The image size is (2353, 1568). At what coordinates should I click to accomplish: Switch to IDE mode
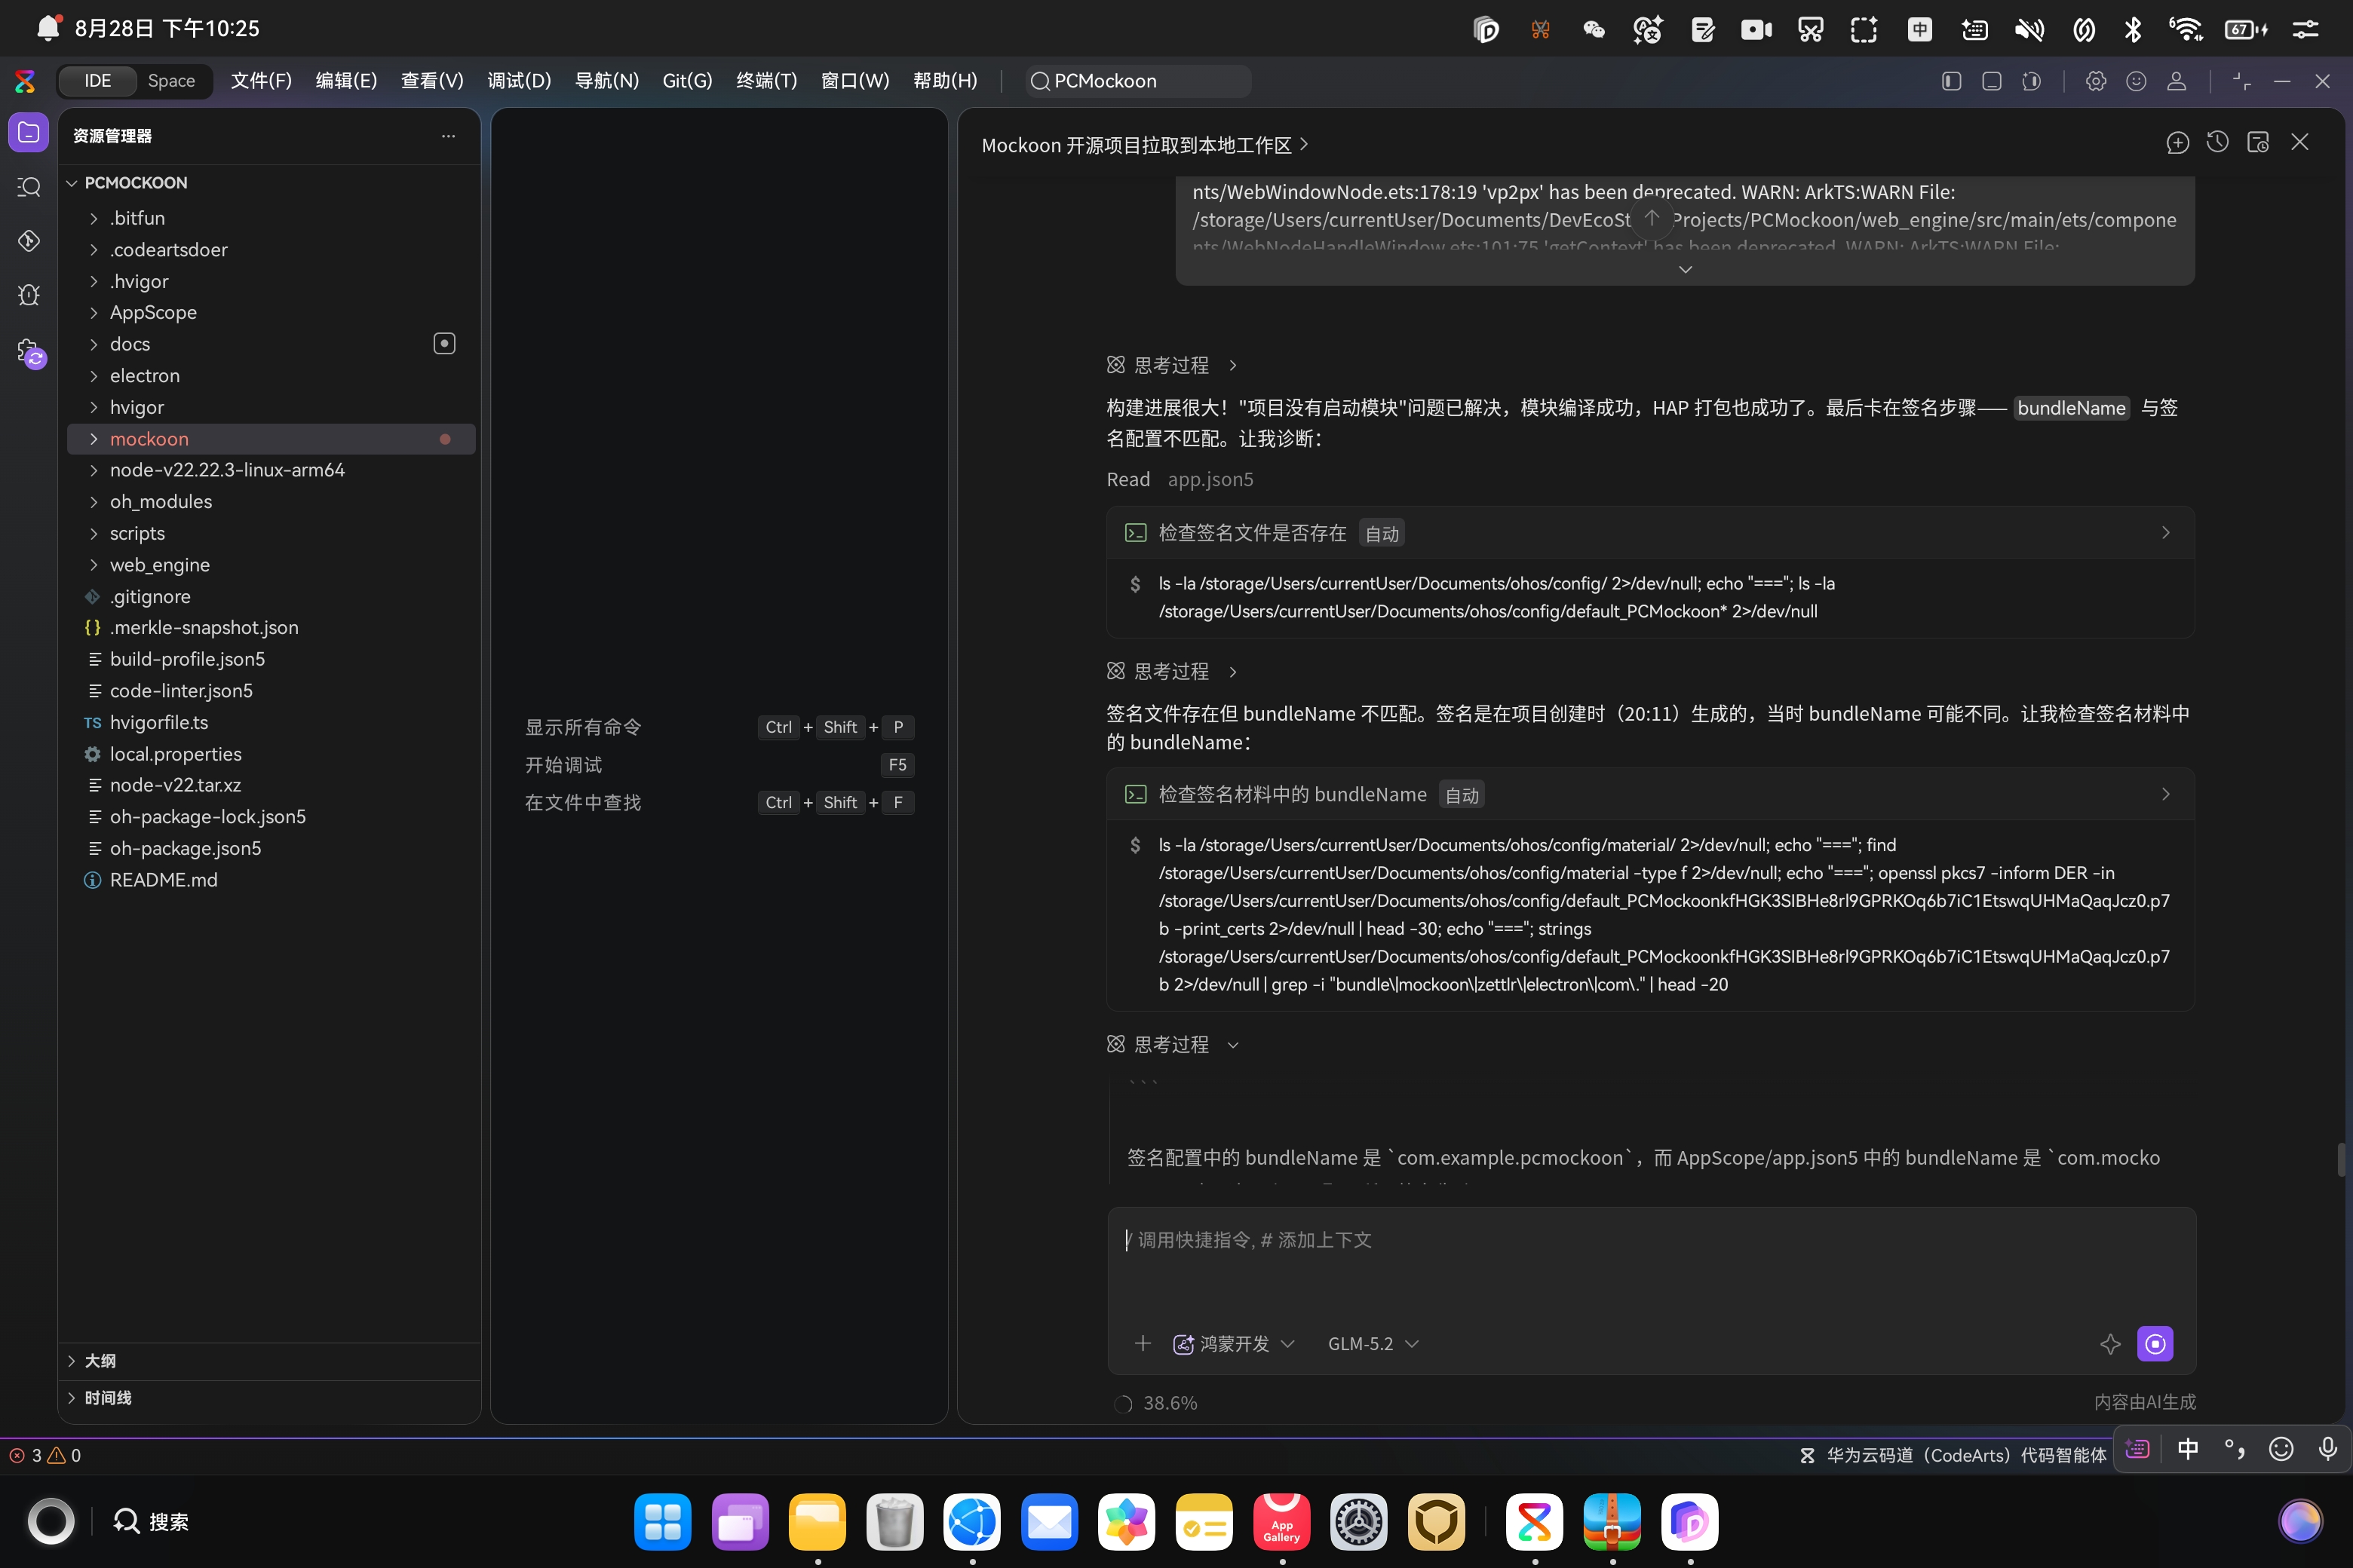(x=97, y=81)
